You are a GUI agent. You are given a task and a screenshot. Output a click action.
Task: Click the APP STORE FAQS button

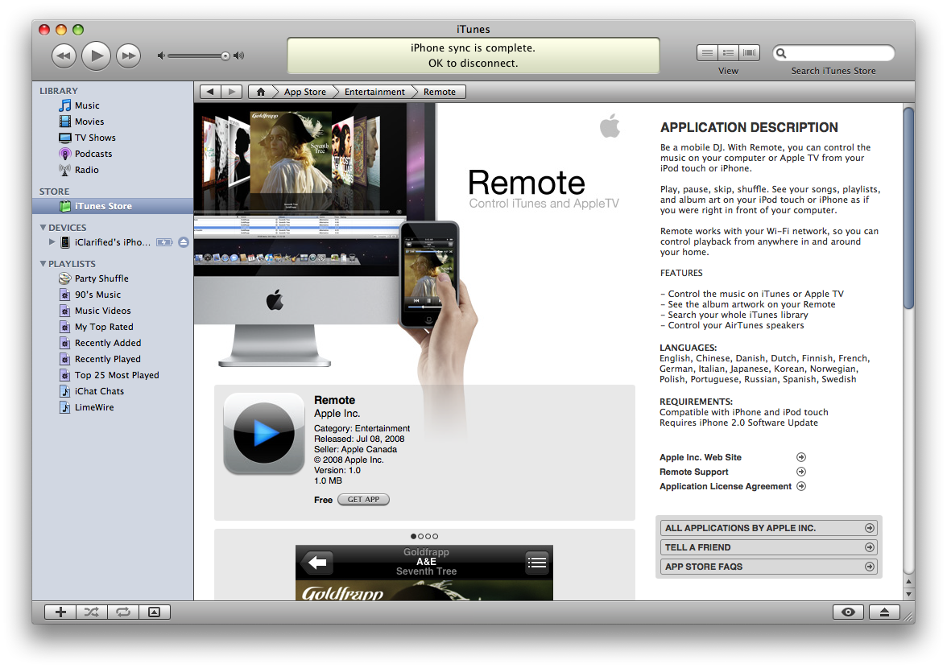(769, 567)
